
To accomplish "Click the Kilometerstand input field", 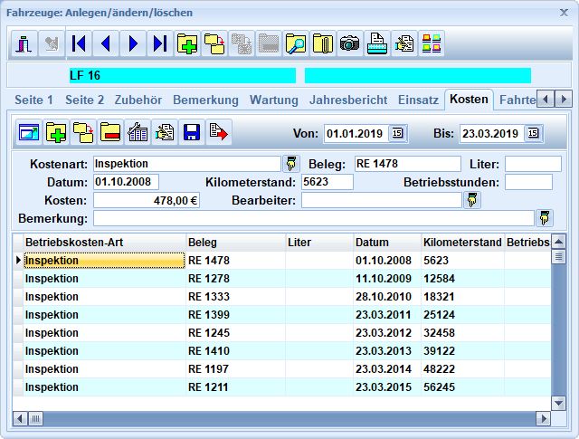I will (327, 182).
